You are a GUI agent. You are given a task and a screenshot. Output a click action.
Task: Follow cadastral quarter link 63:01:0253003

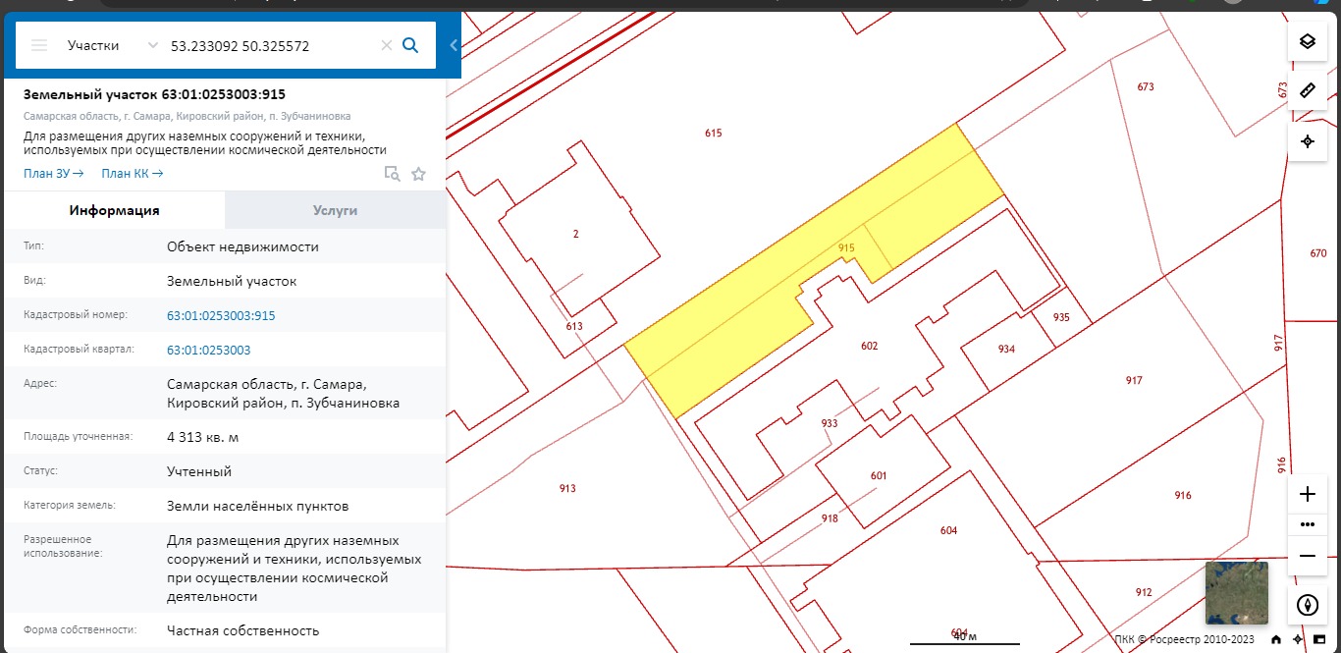(x=208, y=350)
